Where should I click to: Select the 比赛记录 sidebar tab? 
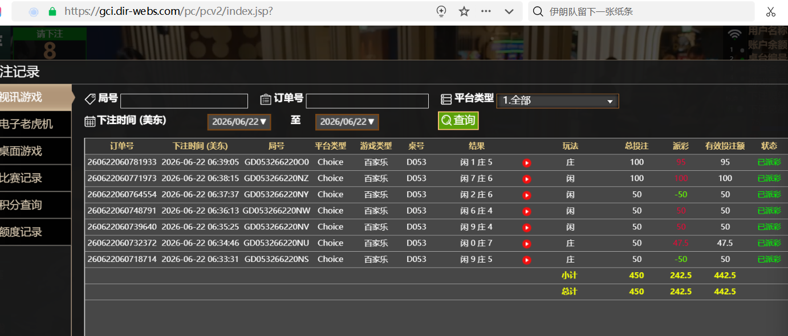(x=35, y=178)
